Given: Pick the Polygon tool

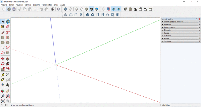Looking at the screenshot, I should click(8, 43).
